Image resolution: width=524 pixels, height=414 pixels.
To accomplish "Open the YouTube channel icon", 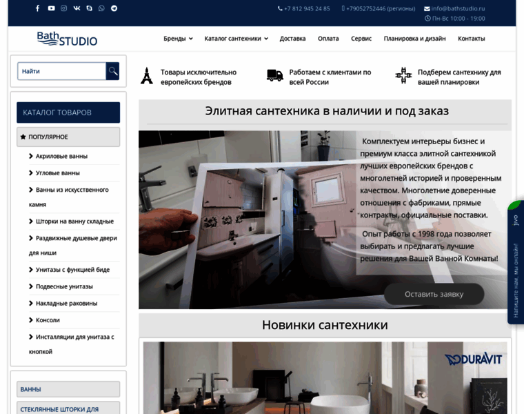I will pyautogui.click(x=51, y=8).
